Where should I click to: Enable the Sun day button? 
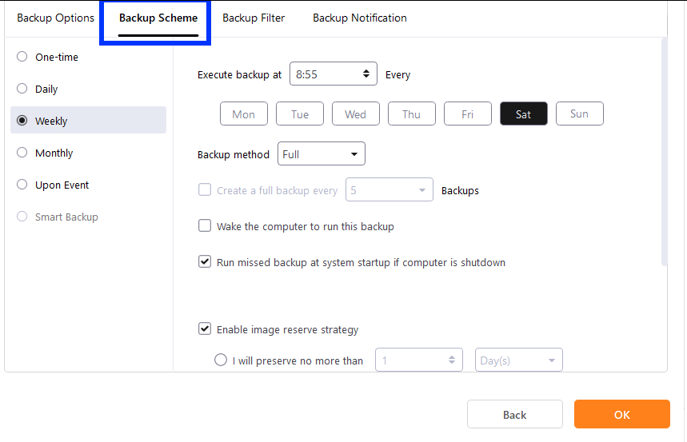tap(579, 113)
